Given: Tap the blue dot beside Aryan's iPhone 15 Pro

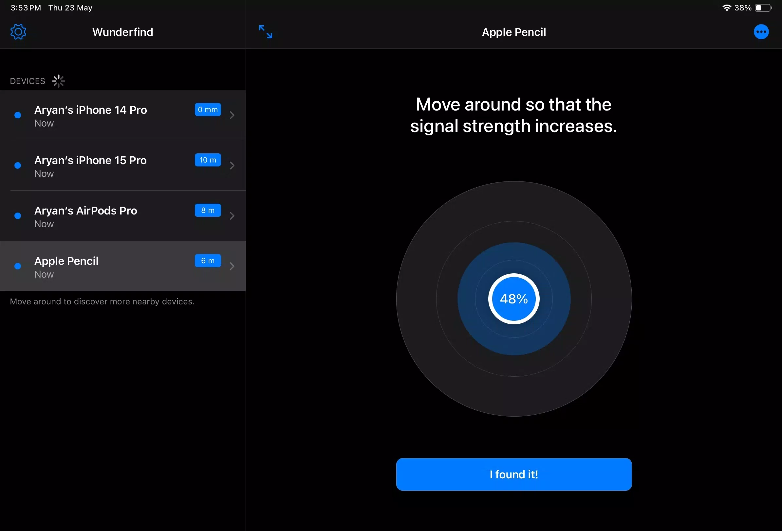Looking at the screenshot, I should pyautogui.click(x=17, y=165).
